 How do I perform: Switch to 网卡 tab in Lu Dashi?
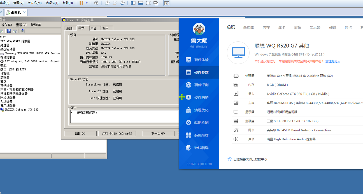348,27
